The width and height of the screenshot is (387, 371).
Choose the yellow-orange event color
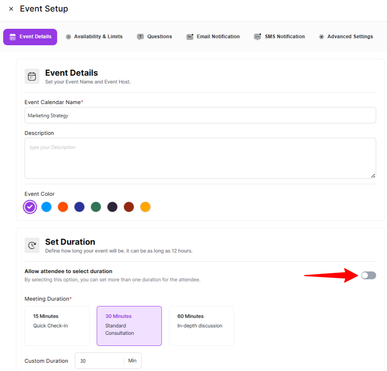tap(145, 207)
